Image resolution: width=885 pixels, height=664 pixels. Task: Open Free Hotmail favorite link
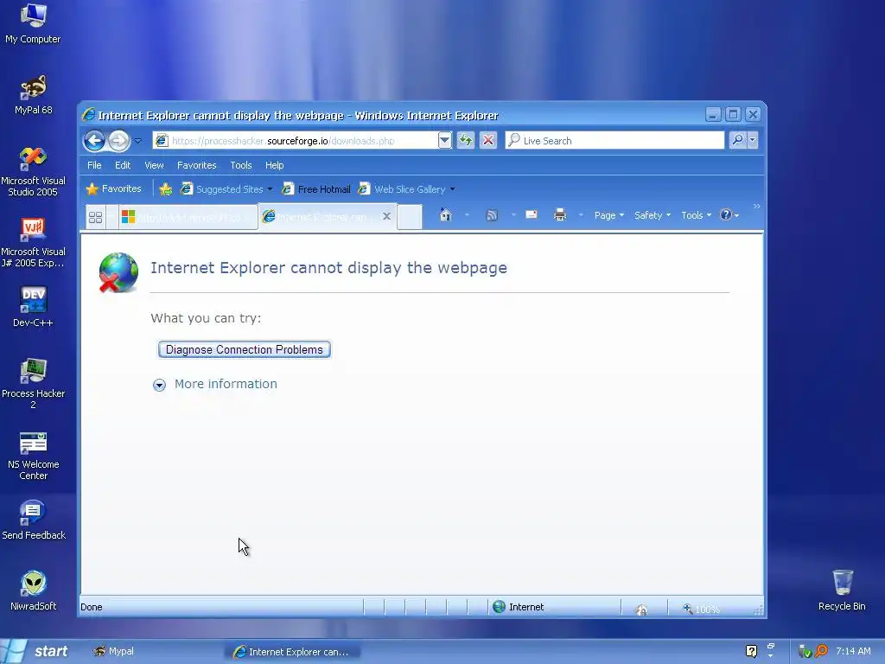click(316, 189)
